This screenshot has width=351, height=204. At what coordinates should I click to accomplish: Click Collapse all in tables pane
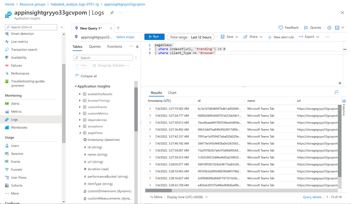[86, 76]
